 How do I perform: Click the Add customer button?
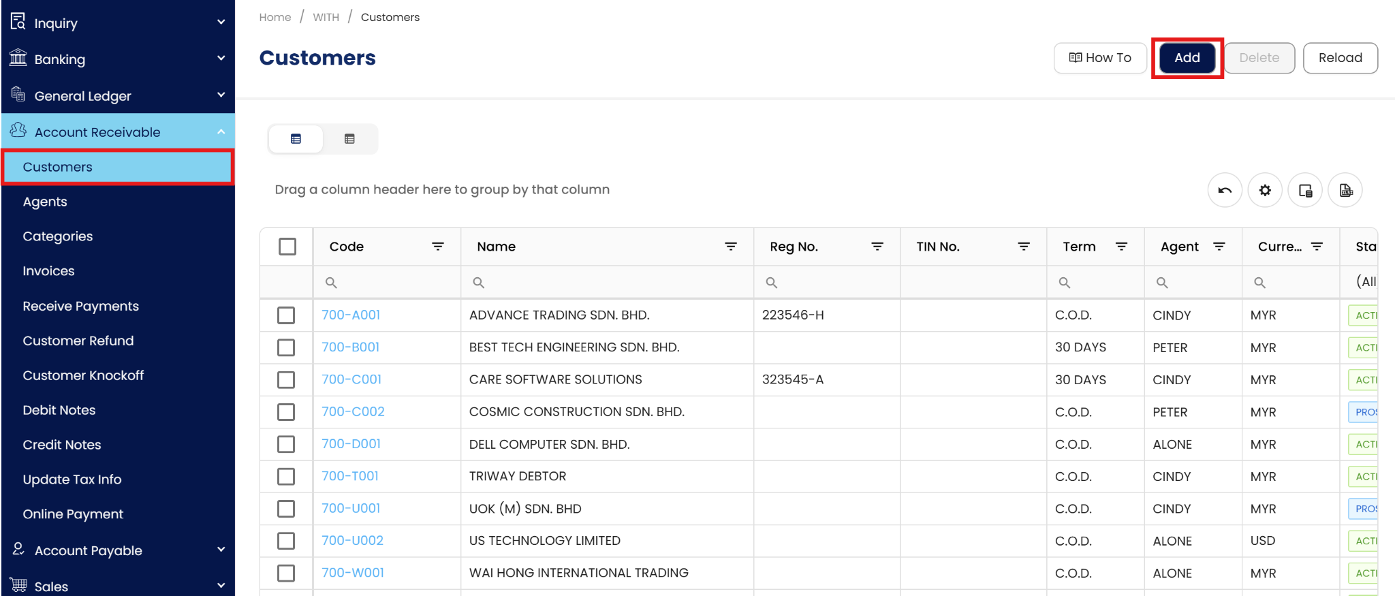pyautogui.click(x=1187, y=58)
